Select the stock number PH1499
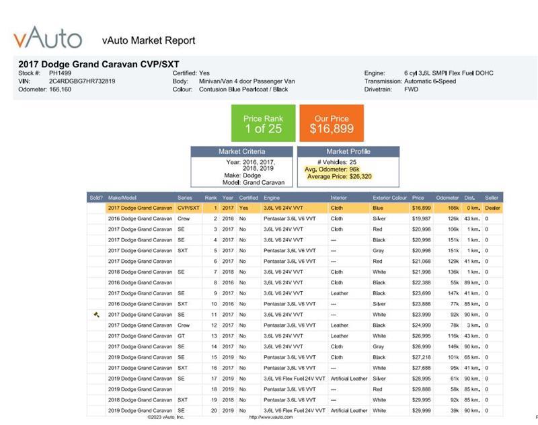This screenshot has width=538, height=425. coord(60,73)
